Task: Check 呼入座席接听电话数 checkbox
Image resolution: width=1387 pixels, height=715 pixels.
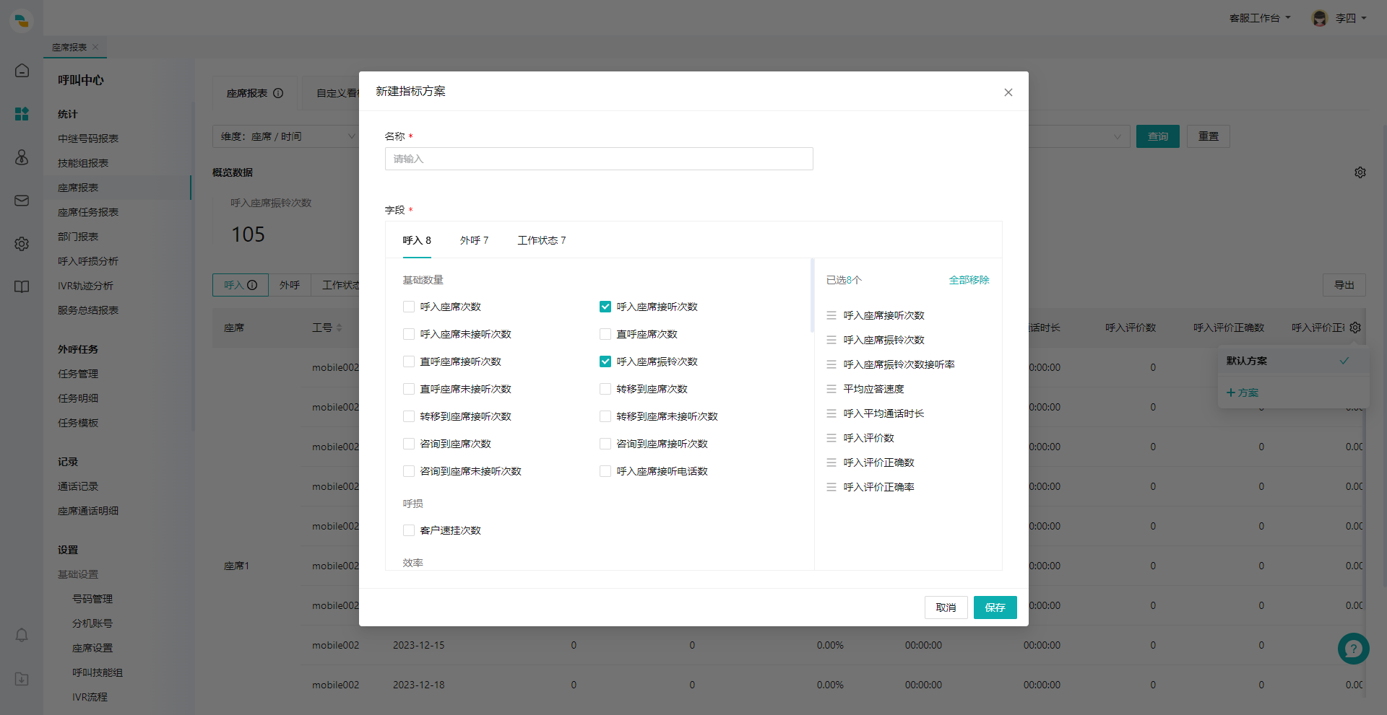Action: [605, 471]
